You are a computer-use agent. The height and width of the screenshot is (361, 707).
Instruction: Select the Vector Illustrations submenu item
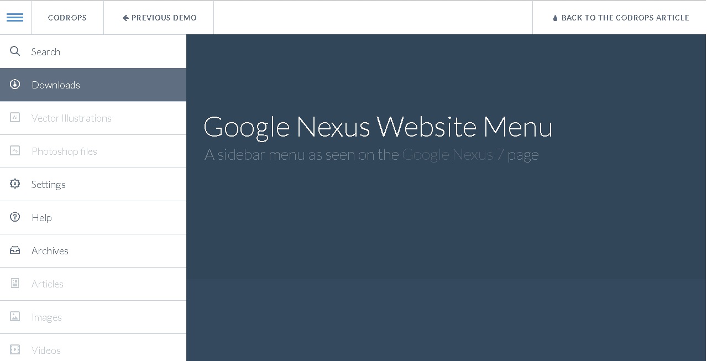93,118
